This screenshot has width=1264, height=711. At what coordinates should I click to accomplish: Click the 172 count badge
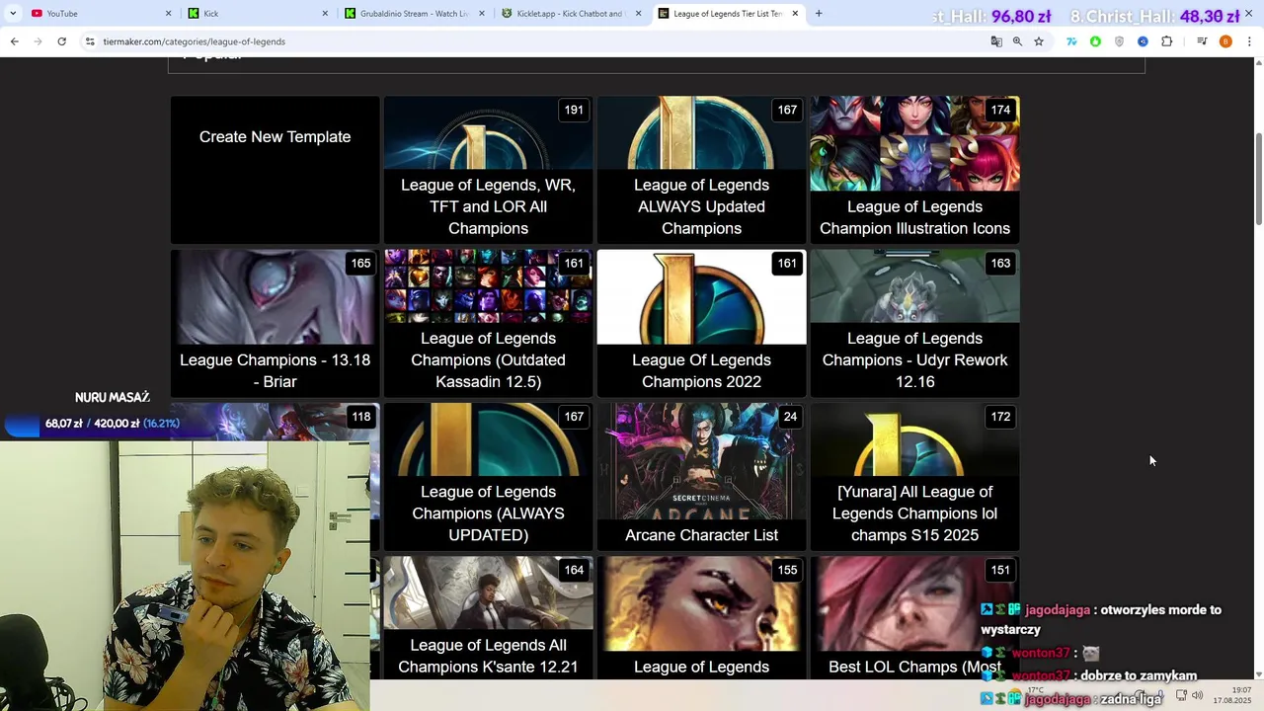1000,417
